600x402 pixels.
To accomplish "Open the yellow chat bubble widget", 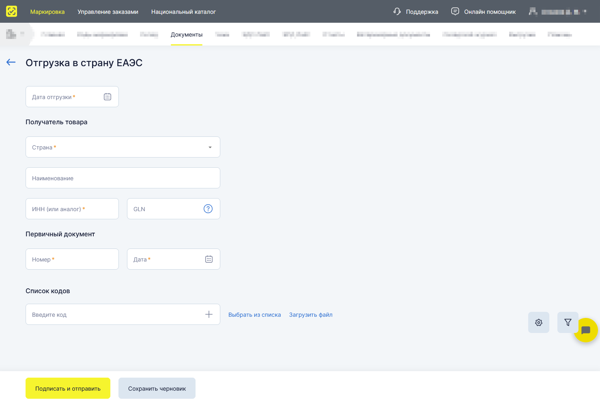I will pos(586,330).
